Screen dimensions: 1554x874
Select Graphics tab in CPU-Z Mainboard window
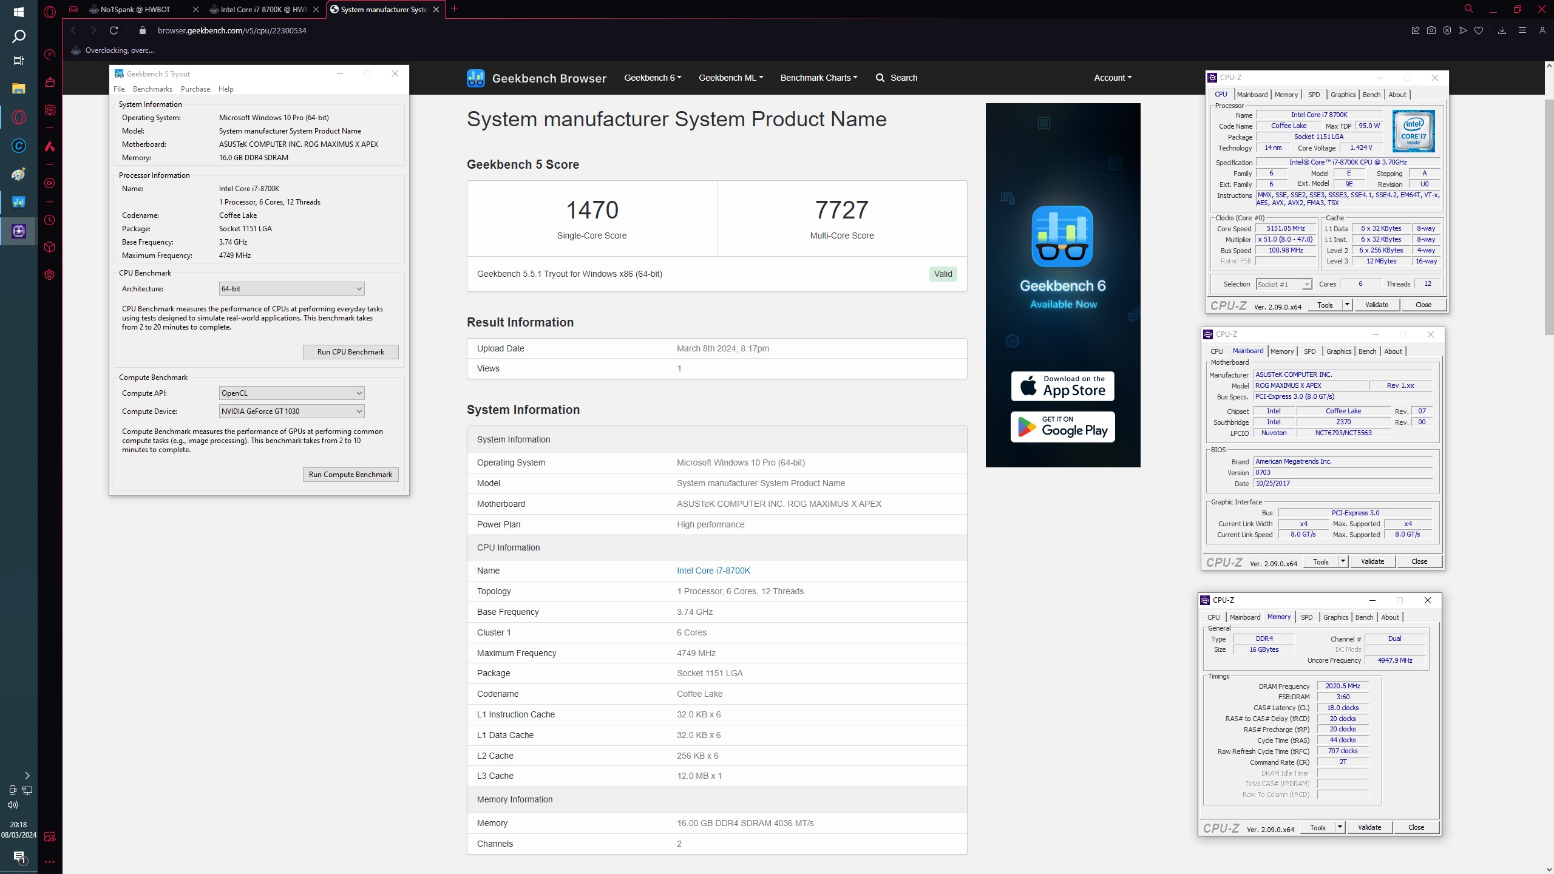coord(1339,351)
